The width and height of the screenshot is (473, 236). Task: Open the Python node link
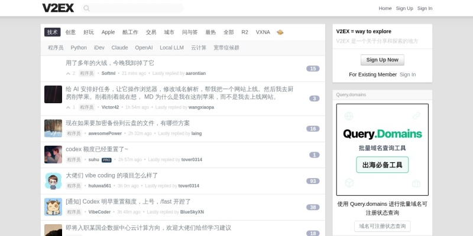tap(79, 48)
